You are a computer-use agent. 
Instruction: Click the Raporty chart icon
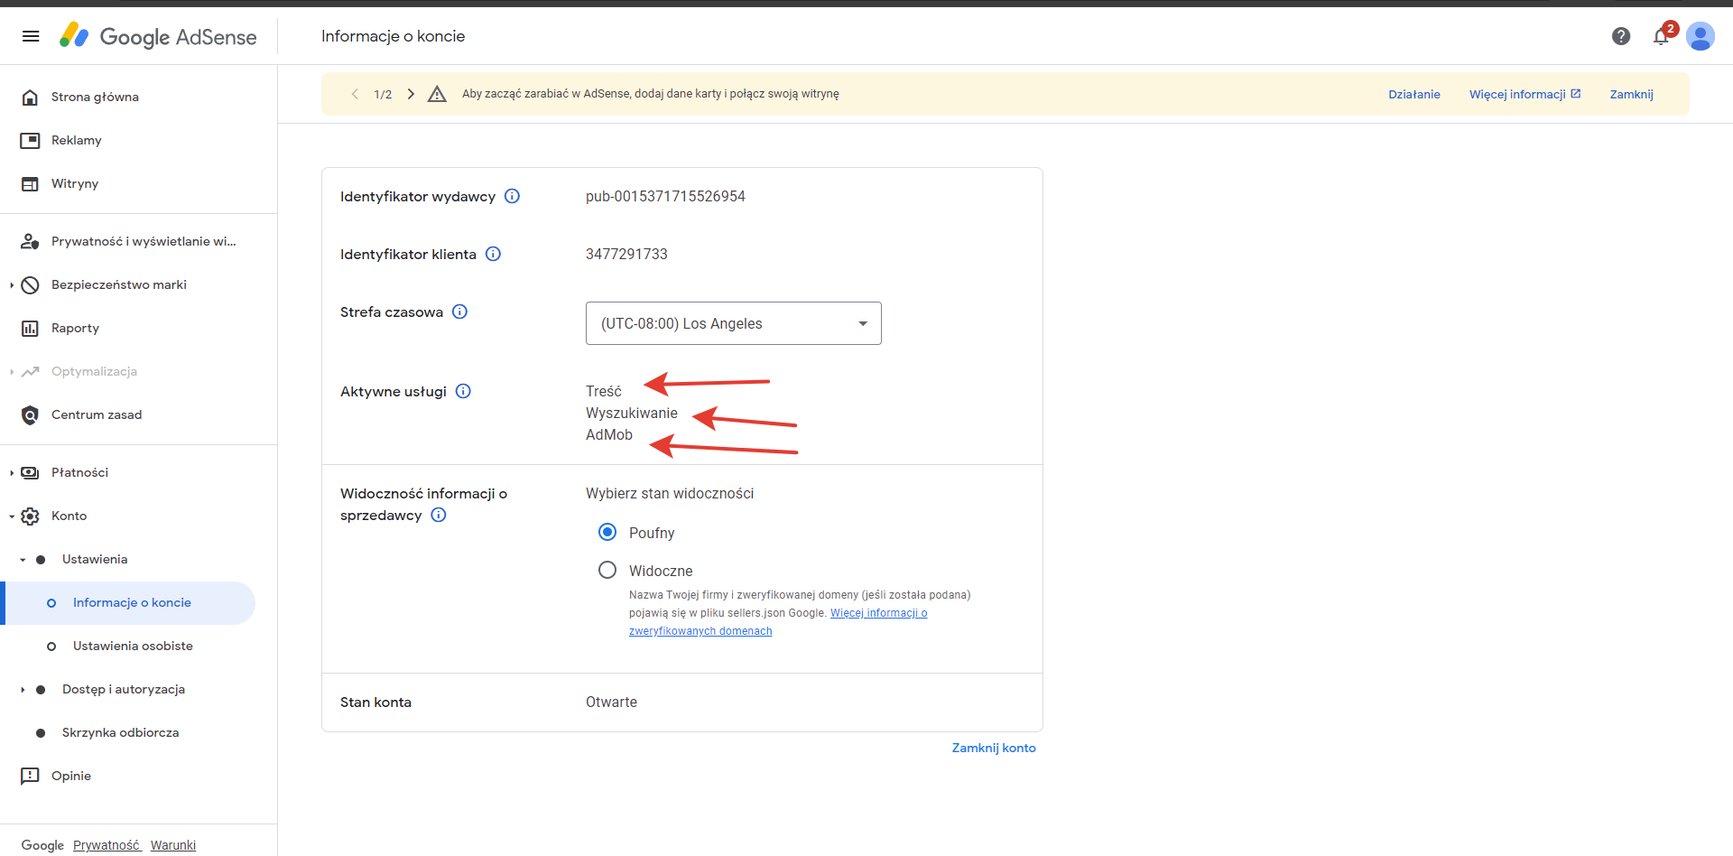point(30,328)
